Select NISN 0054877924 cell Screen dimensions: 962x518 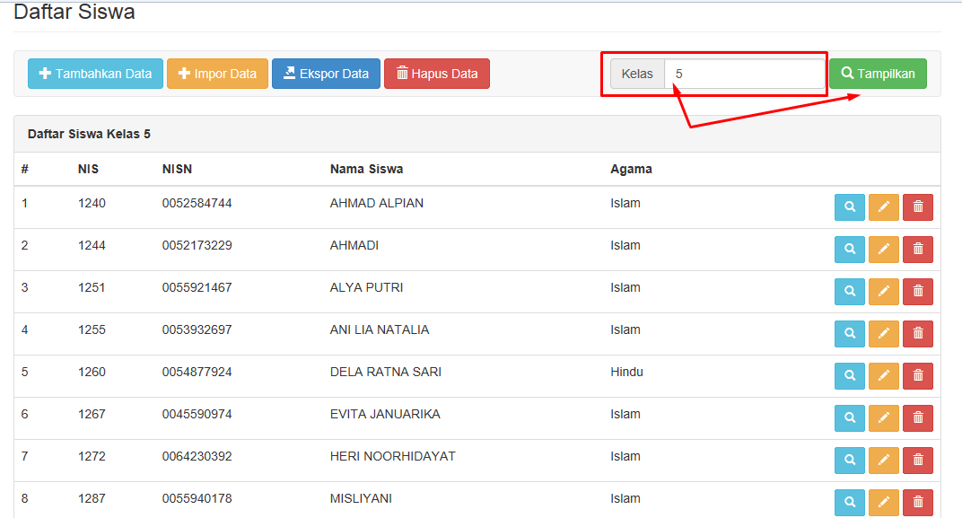tap(197, 372)
